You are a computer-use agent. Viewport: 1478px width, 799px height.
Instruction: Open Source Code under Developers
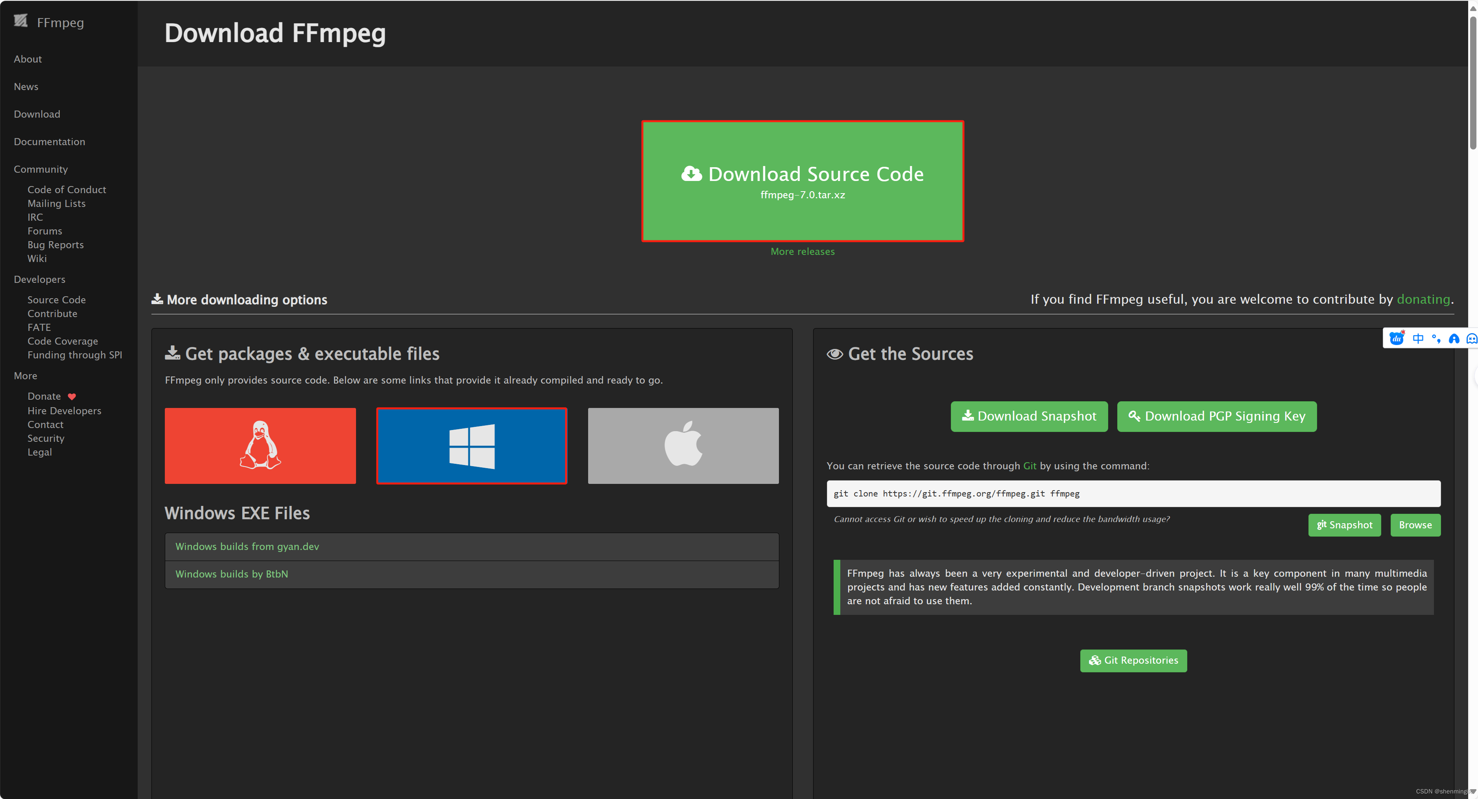tap(56, 299)
